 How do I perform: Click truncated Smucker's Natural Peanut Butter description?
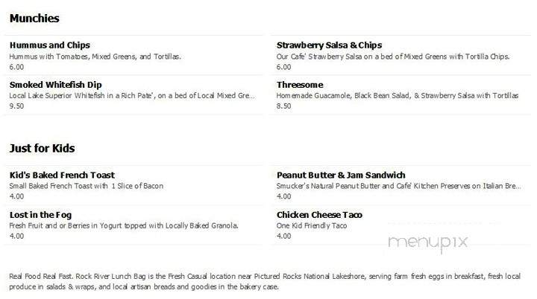pos(398,186)
